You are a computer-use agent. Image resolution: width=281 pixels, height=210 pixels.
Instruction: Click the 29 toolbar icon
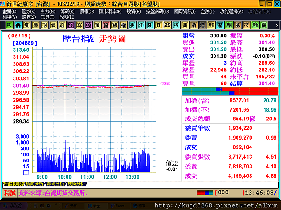(167, 25)
